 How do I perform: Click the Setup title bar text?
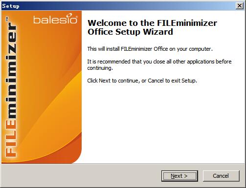coord(11,6)
